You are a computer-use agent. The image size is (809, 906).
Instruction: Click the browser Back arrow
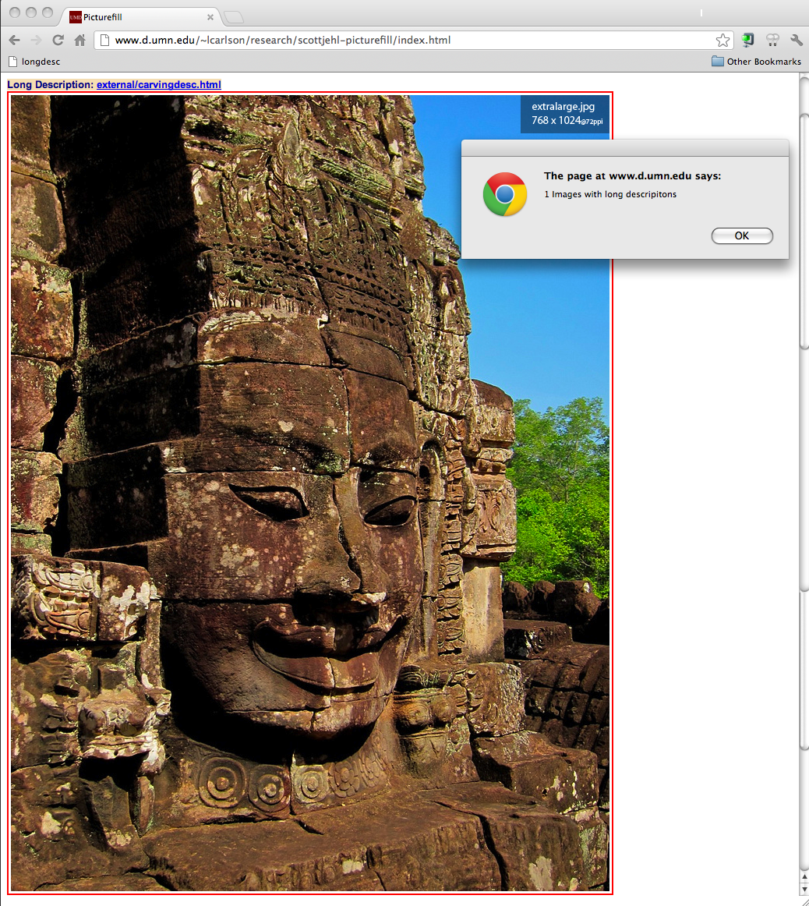click(14, 40)
